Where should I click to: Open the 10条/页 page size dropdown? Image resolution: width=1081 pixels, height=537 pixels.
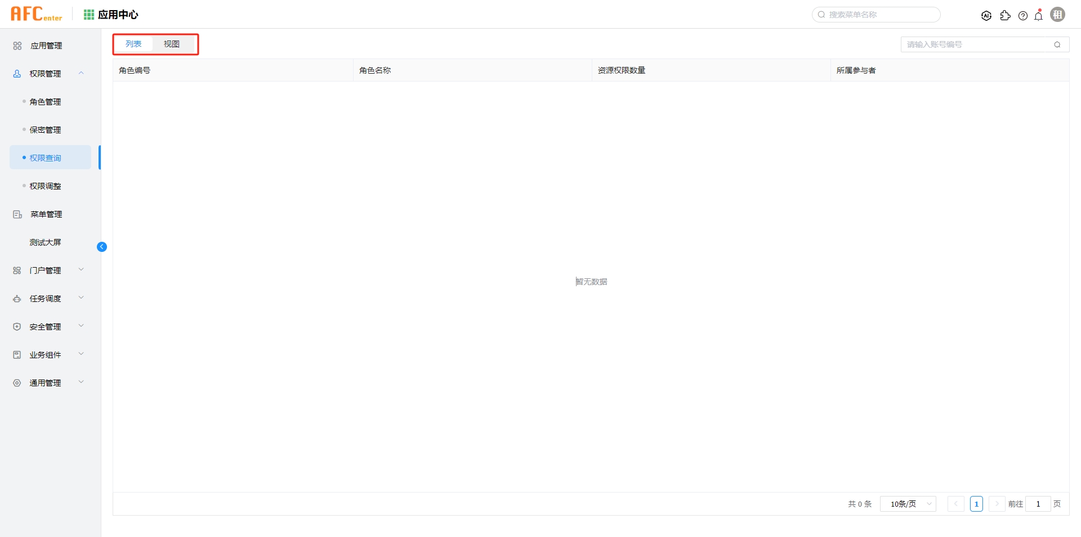click(x=907, y=504)
